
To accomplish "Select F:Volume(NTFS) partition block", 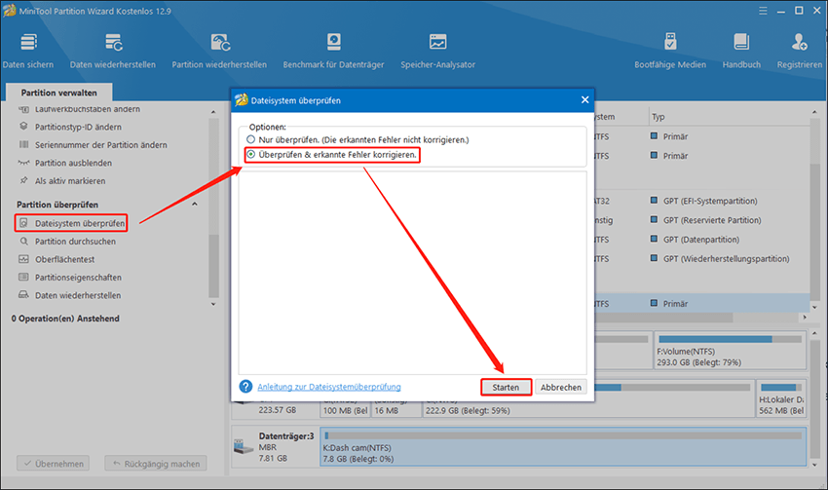I will [x=731, y=350].
